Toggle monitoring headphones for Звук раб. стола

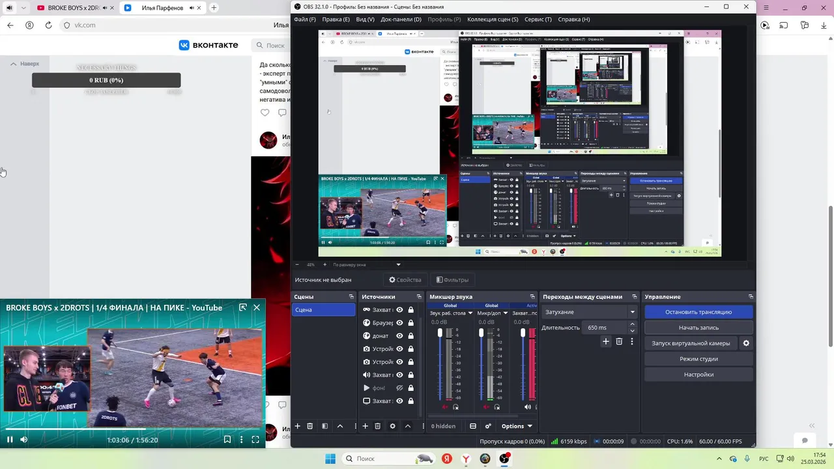point(455,407)
